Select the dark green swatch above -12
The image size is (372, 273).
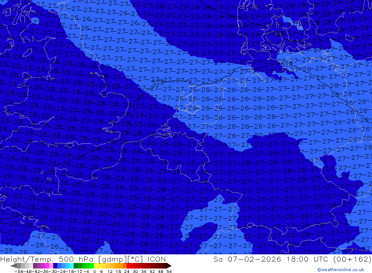[x=76, y=266]
